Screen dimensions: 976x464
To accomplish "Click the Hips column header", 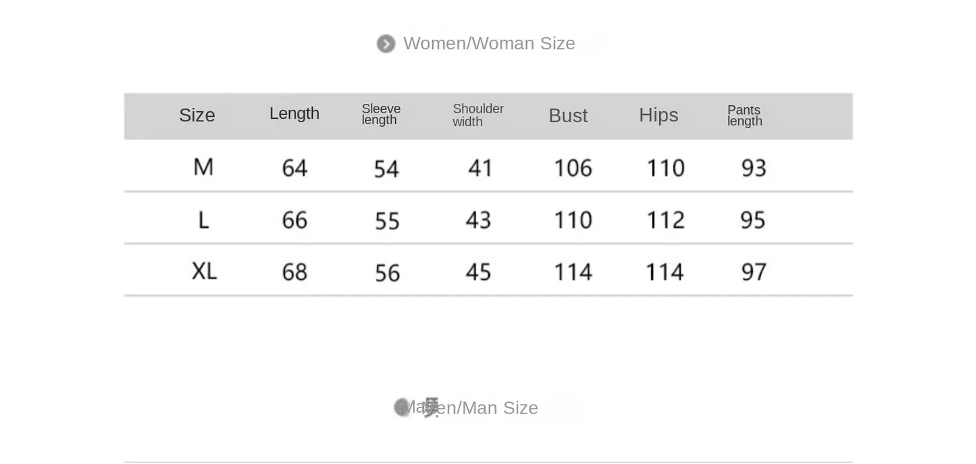I will 659,115.
